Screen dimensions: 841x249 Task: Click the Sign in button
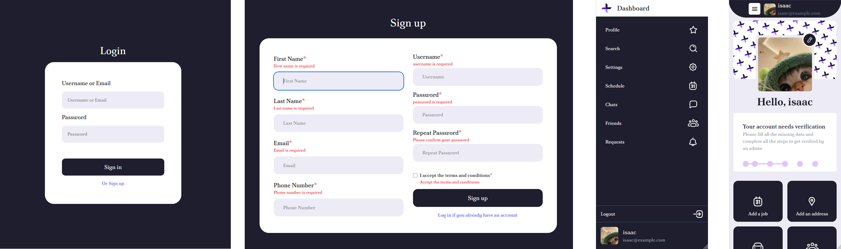pyautogui.click(x=113, y=167)
